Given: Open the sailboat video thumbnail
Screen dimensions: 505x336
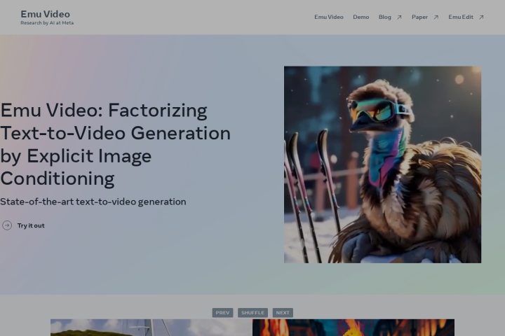Looking at the screenshot, I should (151, 328).
